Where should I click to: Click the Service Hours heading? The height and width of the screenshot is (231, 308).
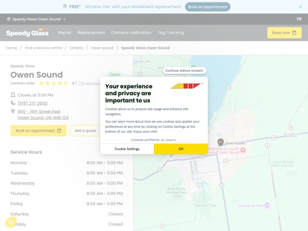26,152
